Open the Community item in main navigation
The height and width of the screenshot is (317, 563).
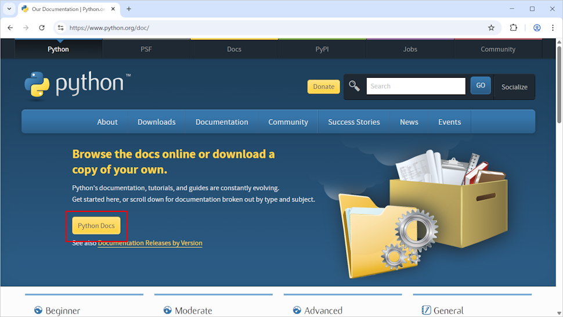(x=288, y=122)
